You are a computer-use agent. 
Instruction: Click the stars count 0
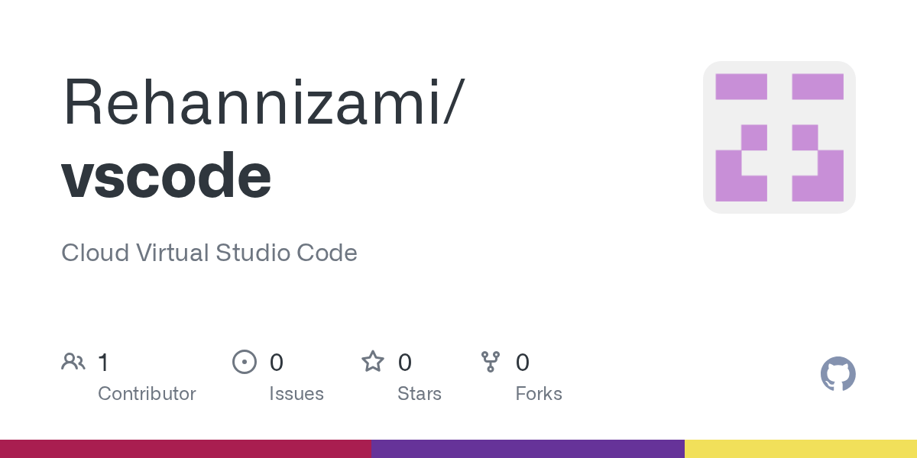pos(405,363)
